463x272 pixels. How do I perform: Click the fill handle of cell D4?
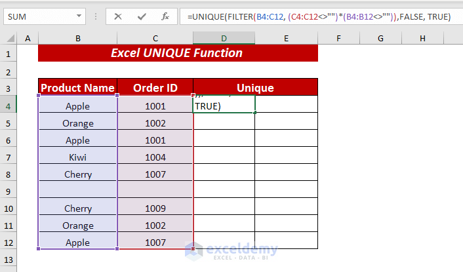point(255,112)
